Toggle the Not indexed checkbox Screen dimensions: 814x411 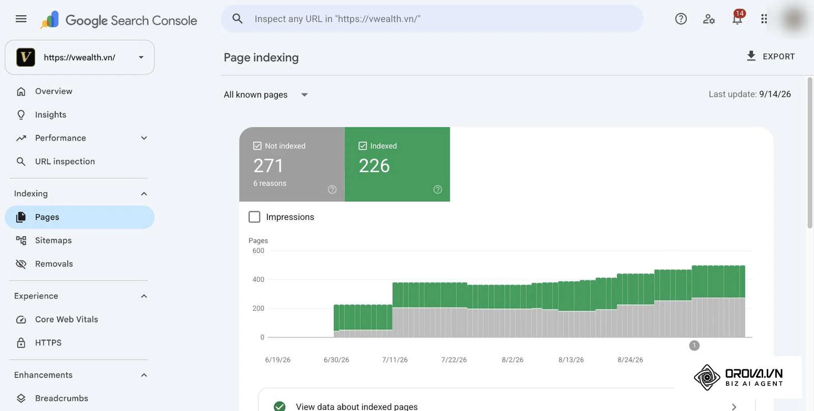[x=257, y=146]
